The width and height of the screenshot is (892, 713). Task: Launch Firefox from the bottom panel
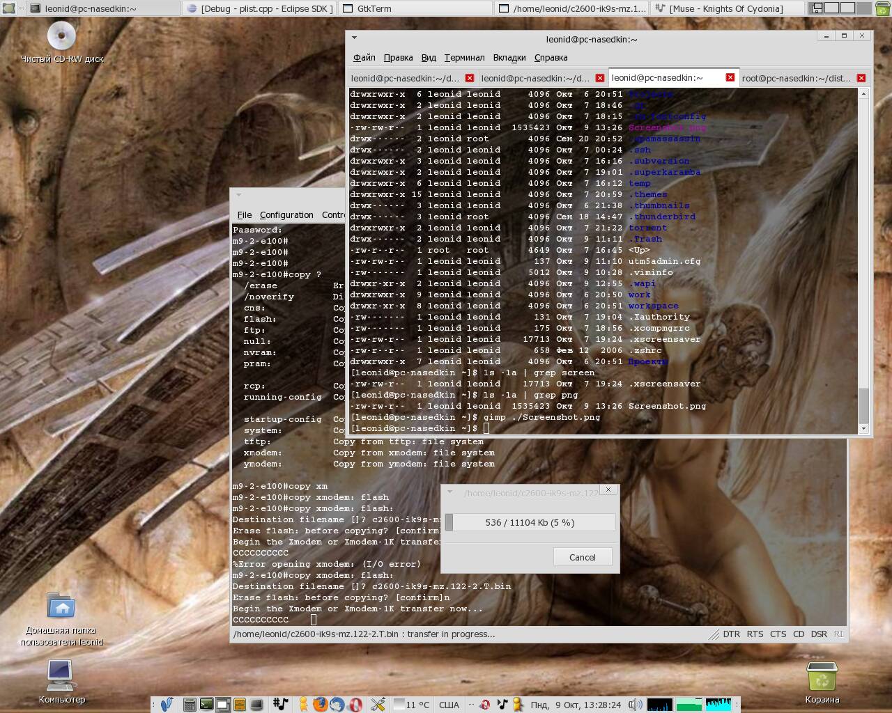[320, 704]
